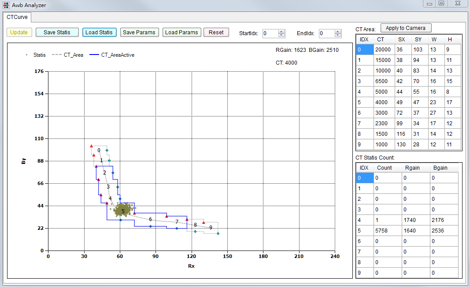Click inside the EndIdx input field
Viewport: 470px width, 287px height.
[x=326, y=33]
